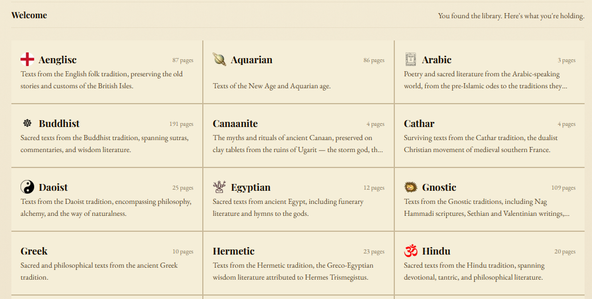Open the Aenglisc collection title

pyautogui.click(x=58, y=60)
